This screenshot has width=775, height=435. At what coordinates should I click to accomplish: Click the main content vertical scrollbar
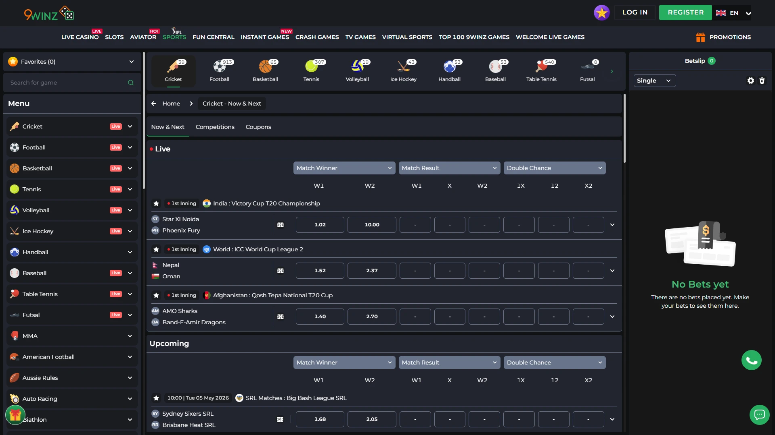[x=624, y=128]
